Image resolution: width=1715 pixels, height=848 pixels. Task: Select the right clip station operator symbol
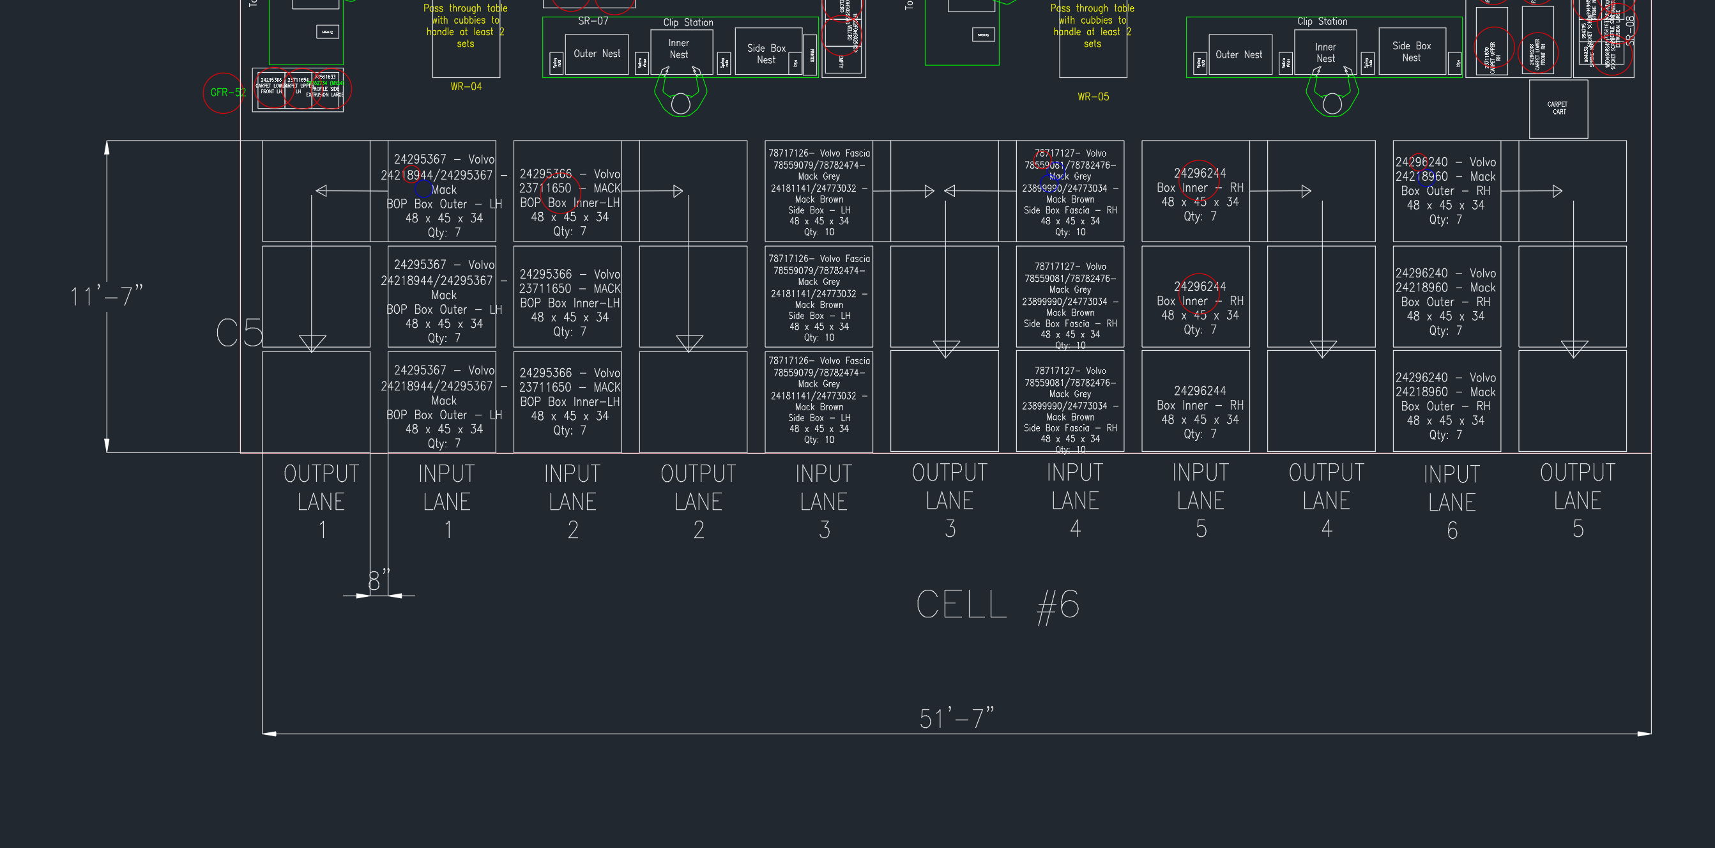click(x=1332, y=92)
